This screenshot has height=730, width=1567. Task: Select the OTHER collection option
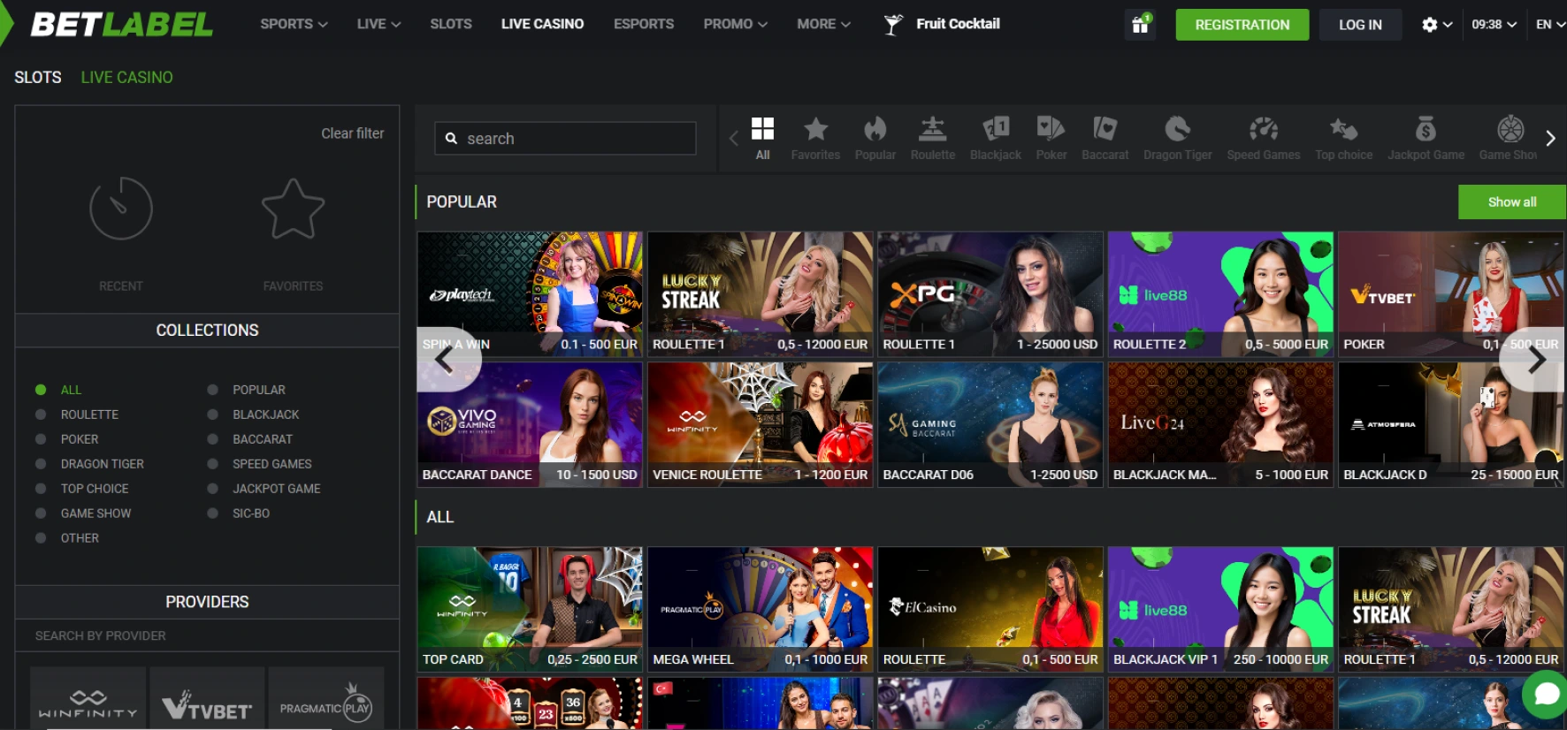point(80,538)
